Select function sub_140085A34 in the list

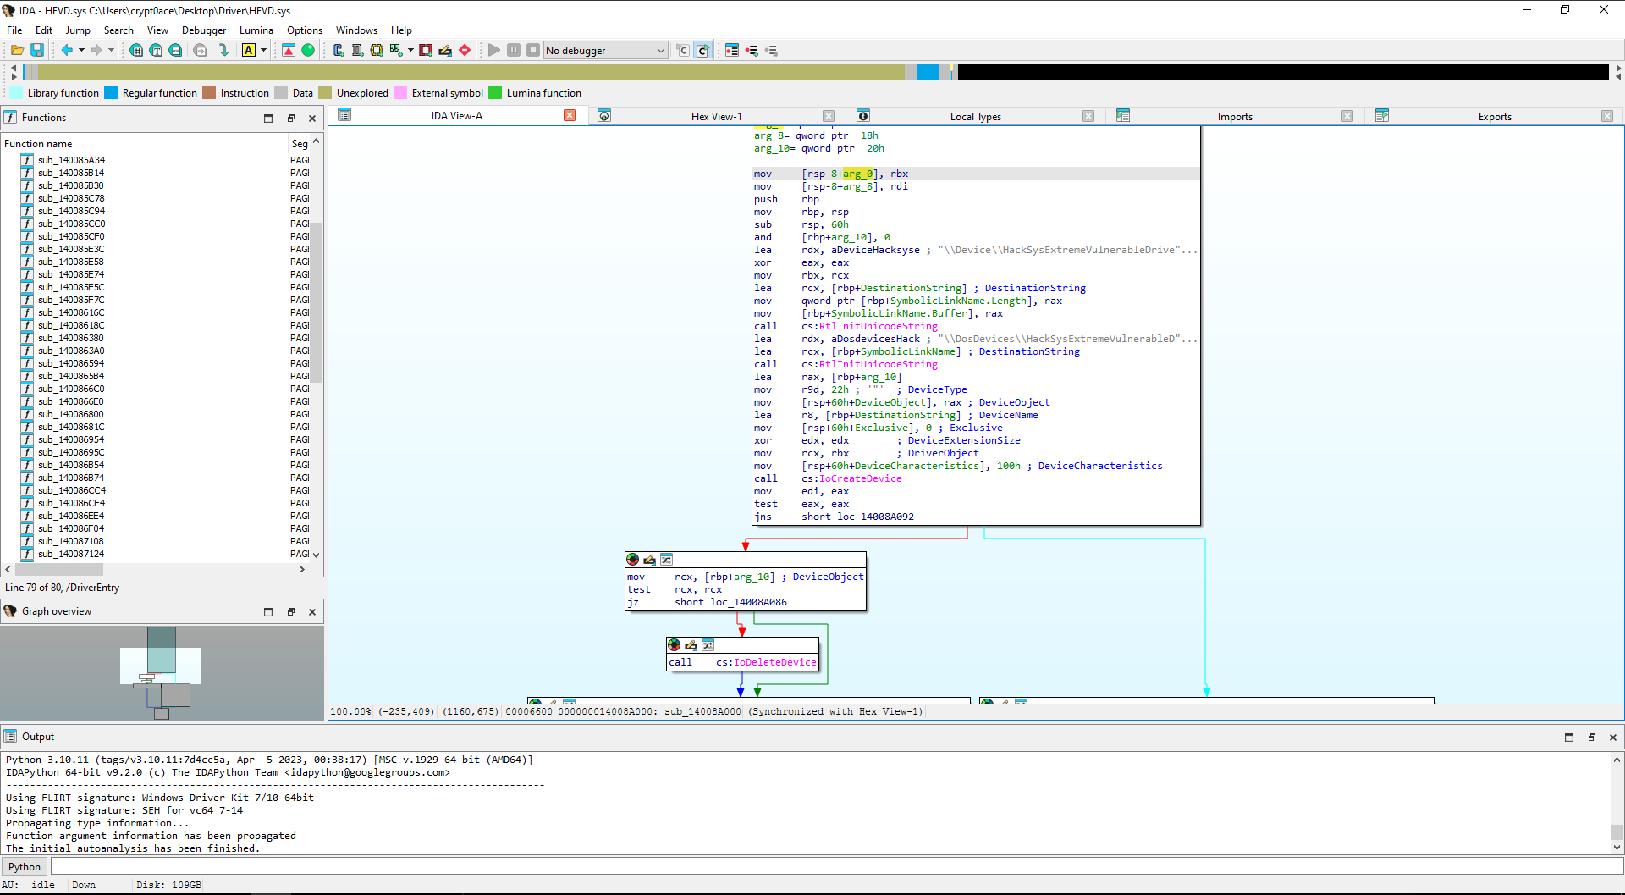tap(72, 160)
